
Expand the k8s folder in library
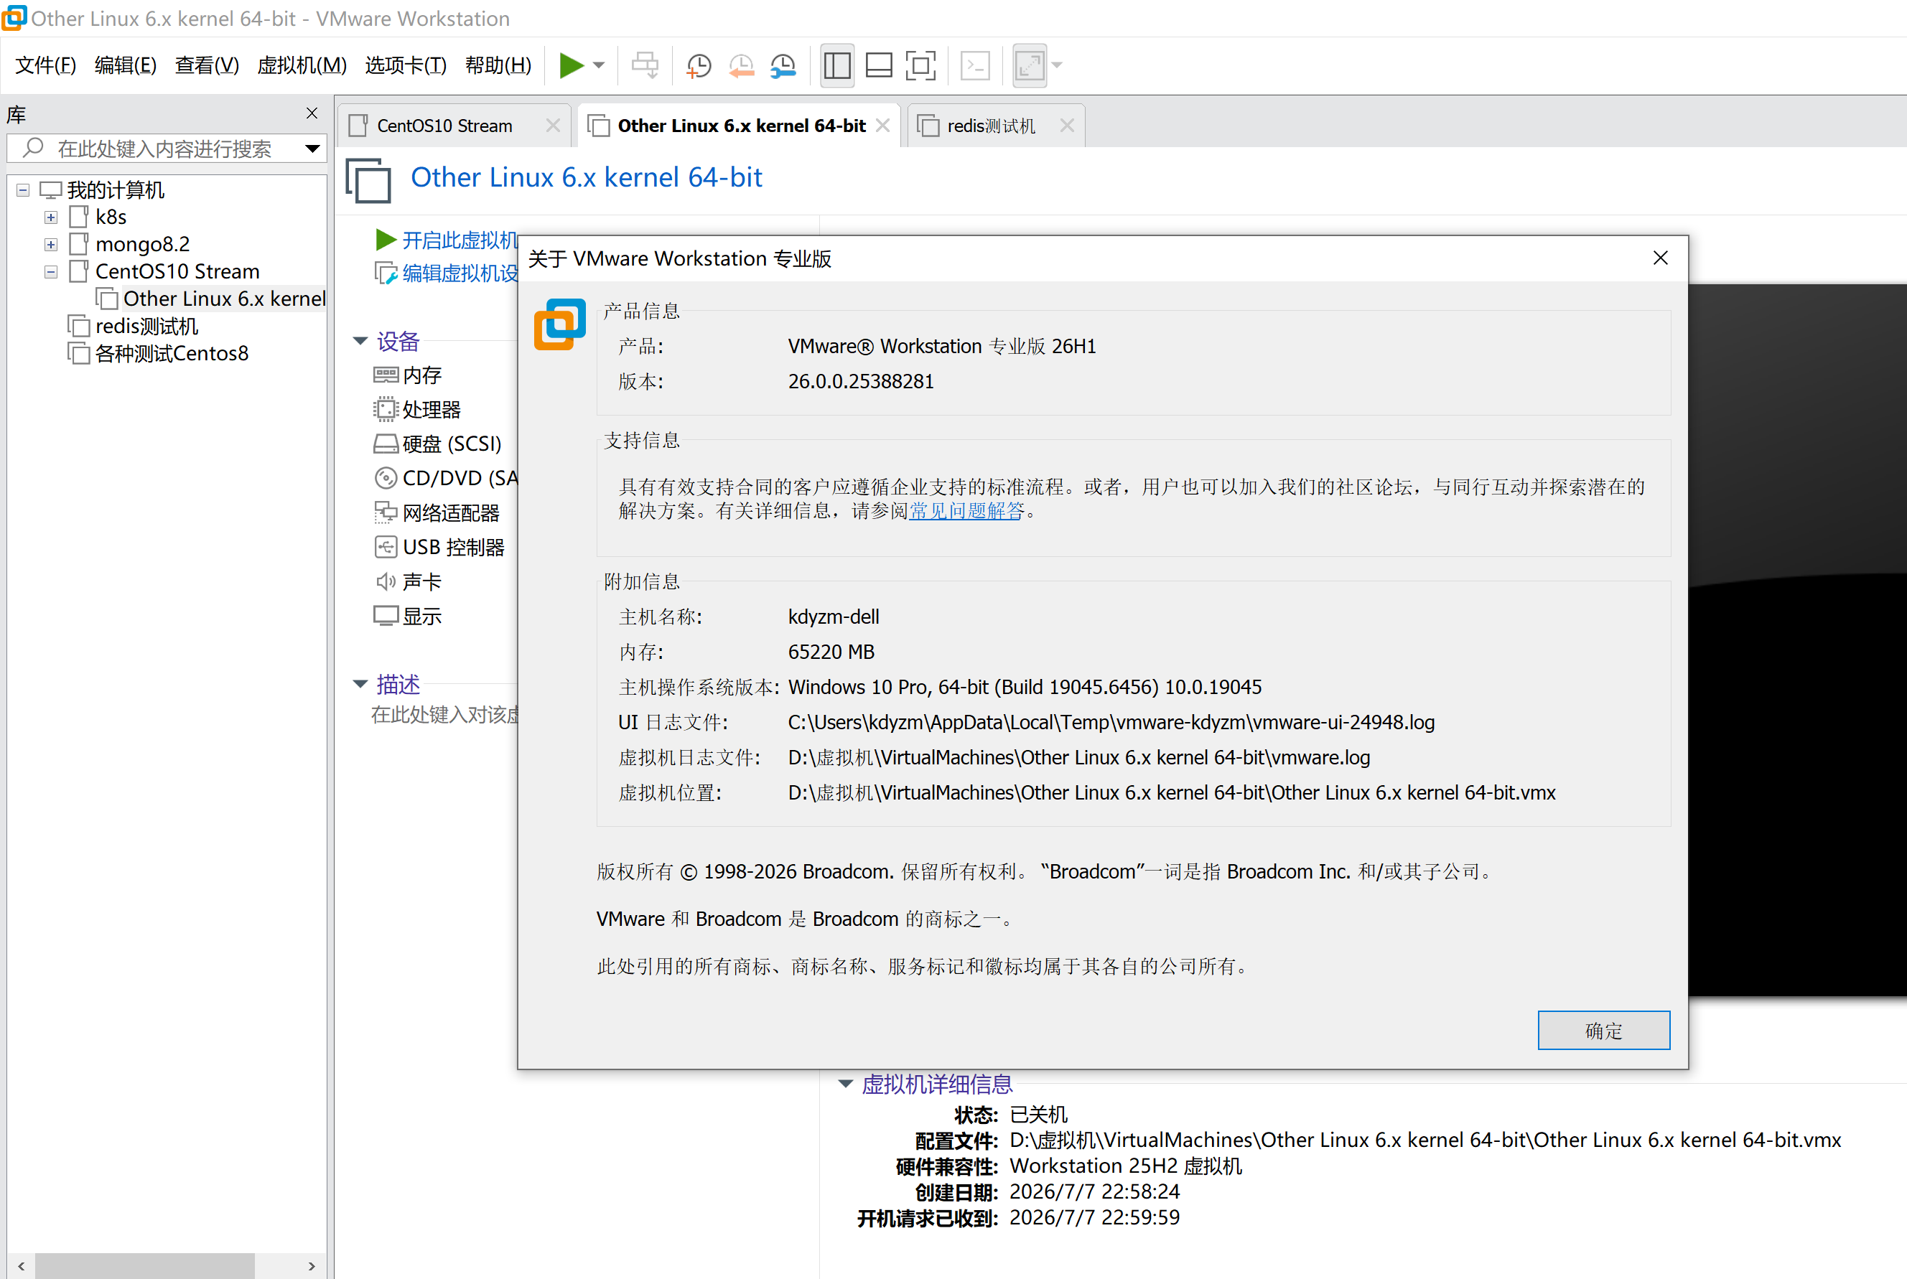click(50, 217)
